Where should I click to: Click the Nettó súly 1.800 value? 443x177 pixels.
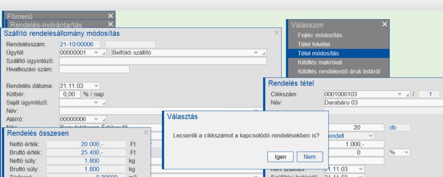pyautogui.click(x=86, y=161)
